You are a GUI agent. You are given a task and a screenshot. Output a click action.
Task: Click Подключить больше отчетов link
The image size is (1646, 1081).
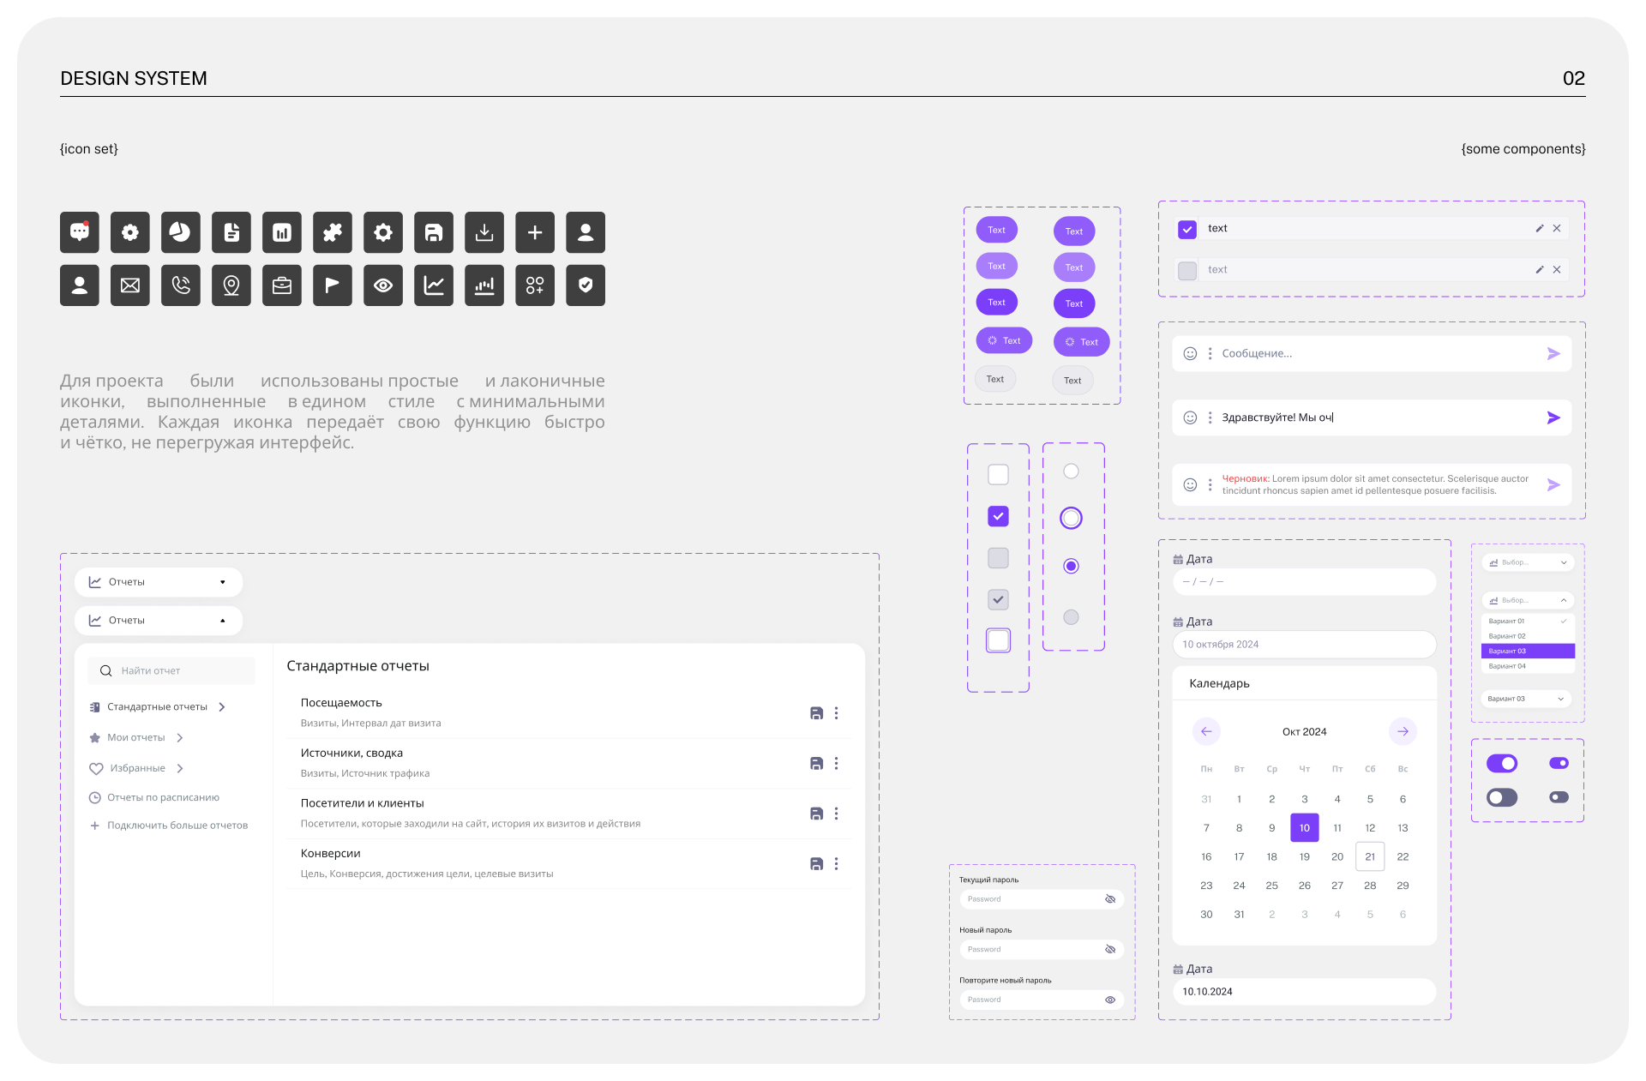click(177, 826)
